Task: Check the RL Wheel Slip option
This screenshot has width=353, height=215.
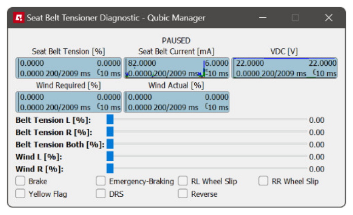Action: point(183,181)
